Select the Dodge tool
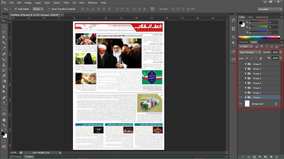The width and height of the screenshot is (284, 159). 4,92
